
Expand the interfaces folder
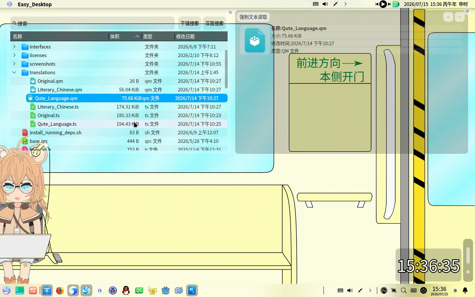[x=14, y=47]
